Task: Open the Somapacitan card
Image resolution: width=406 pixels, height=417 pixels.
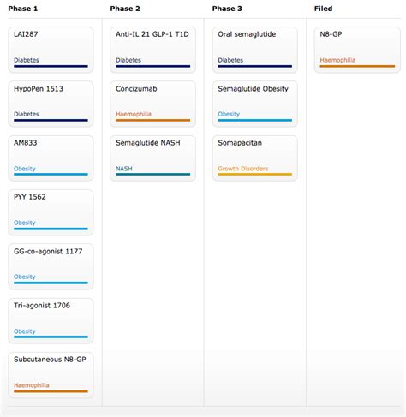Action: coord(255,158)
